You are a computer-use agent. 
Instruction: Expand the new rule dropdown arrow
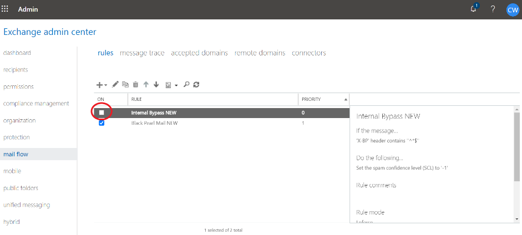coord(105,85)
